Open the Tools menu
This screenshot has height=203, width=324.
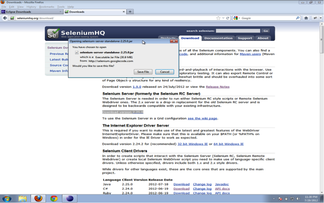click(x=61, y=7)
